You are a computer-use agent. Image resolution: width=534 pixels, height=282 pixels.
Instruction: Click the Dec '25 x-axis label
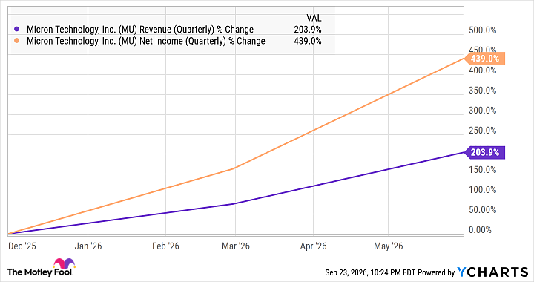pos(22,246)
